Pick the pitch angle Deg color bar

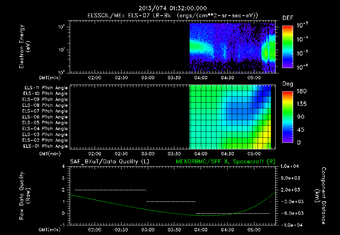tap(288, 117)
